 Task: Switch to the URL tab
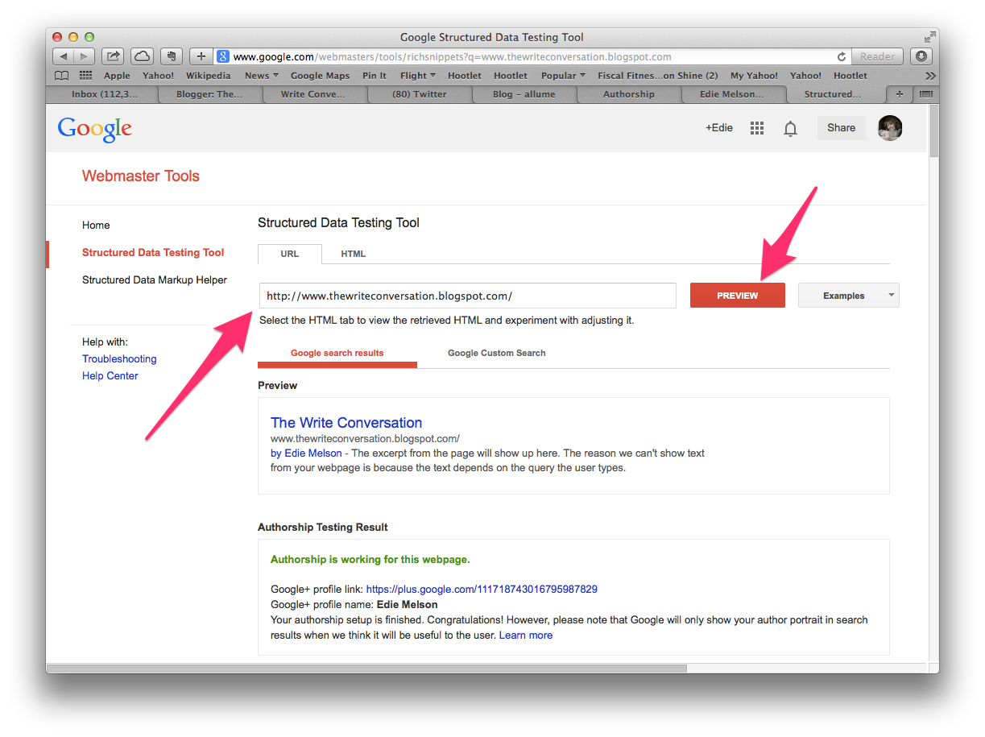(x=290, y=254)
